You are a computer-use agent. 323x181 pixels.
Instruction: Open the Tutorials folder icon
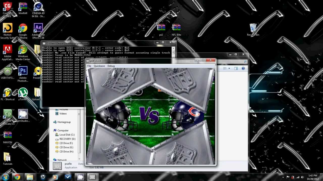(x=8, y=159)
